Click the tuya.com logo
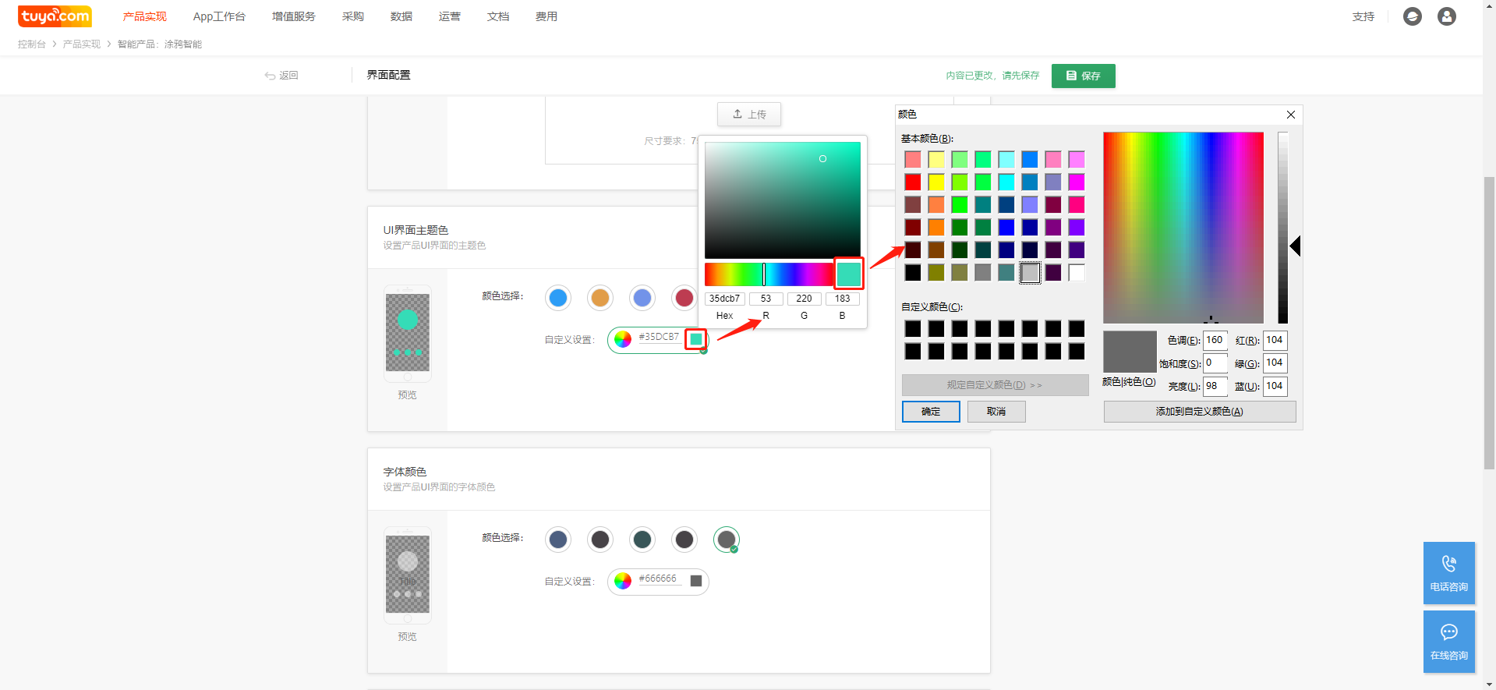 coord(55,16)
